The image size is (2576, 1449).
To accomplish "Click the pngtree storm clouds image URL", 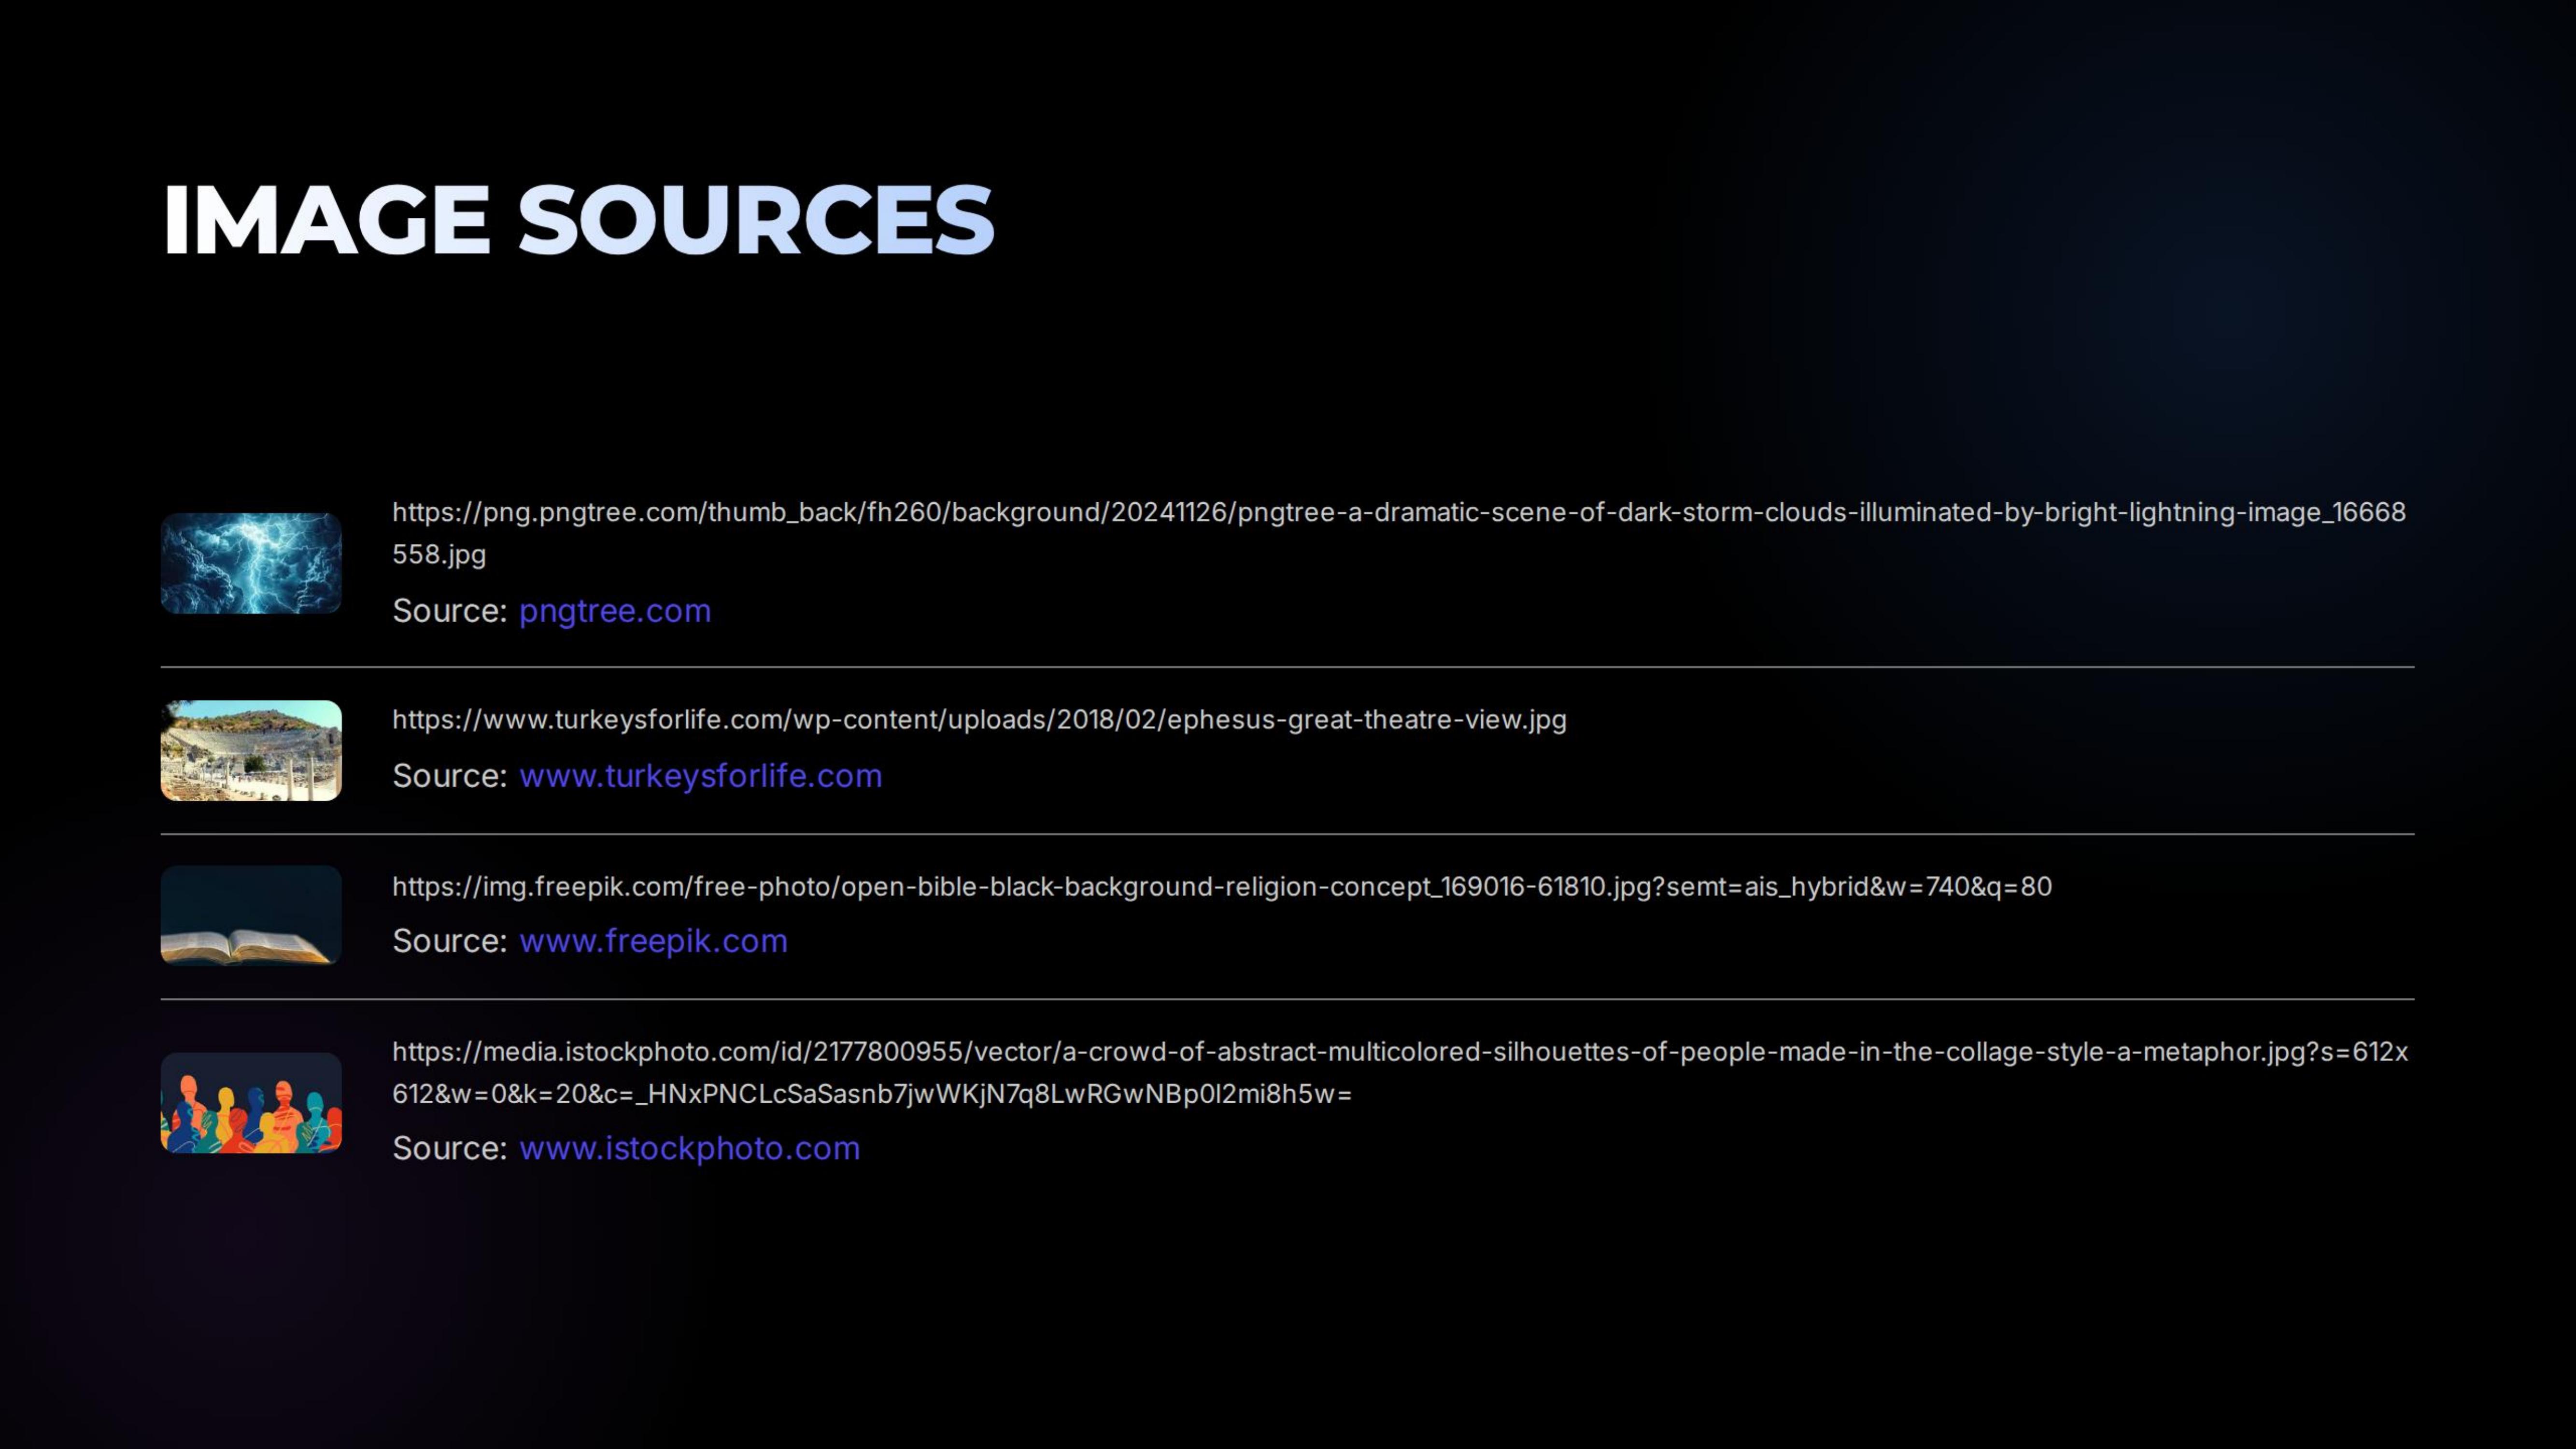I will point(1399,533).
